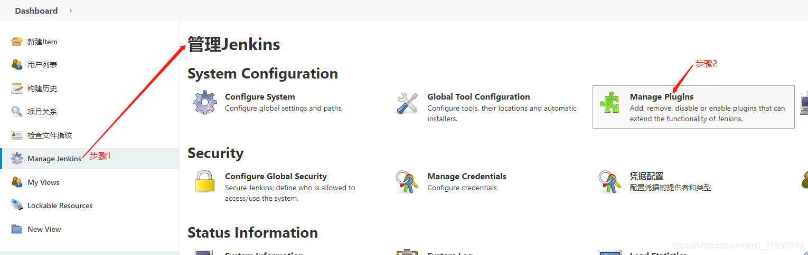Click the Manage Jenkins gear icon
This screenshot has height=255, width=808.
pos(17,159)
